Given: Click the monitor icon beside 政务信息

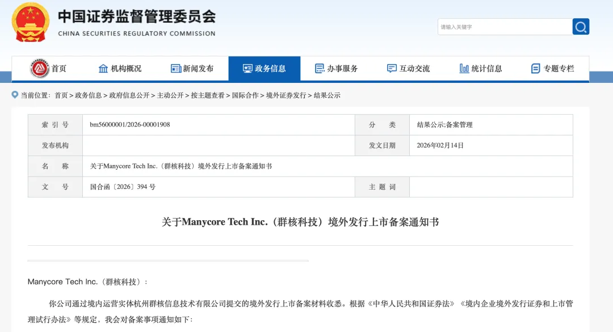Looking at the screenshot, I should 247,69.
